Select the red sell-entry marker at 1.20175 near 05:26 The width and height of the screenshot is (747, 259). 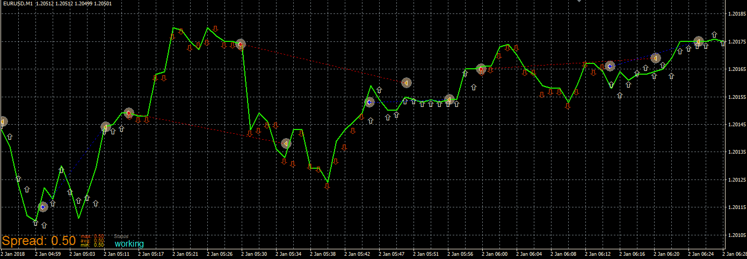tap(241, 44)
